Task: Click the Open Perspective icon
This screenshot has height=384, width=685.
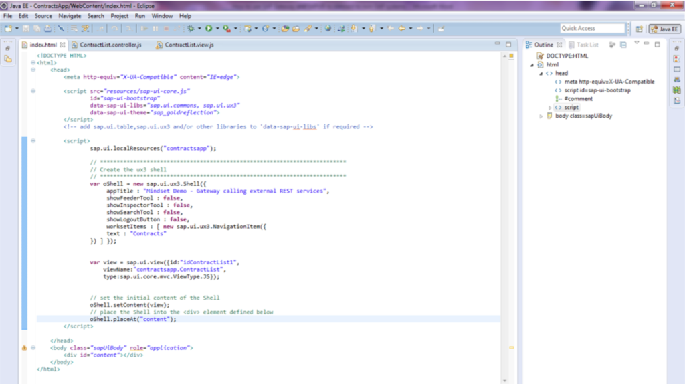Action: coord(639,29)
